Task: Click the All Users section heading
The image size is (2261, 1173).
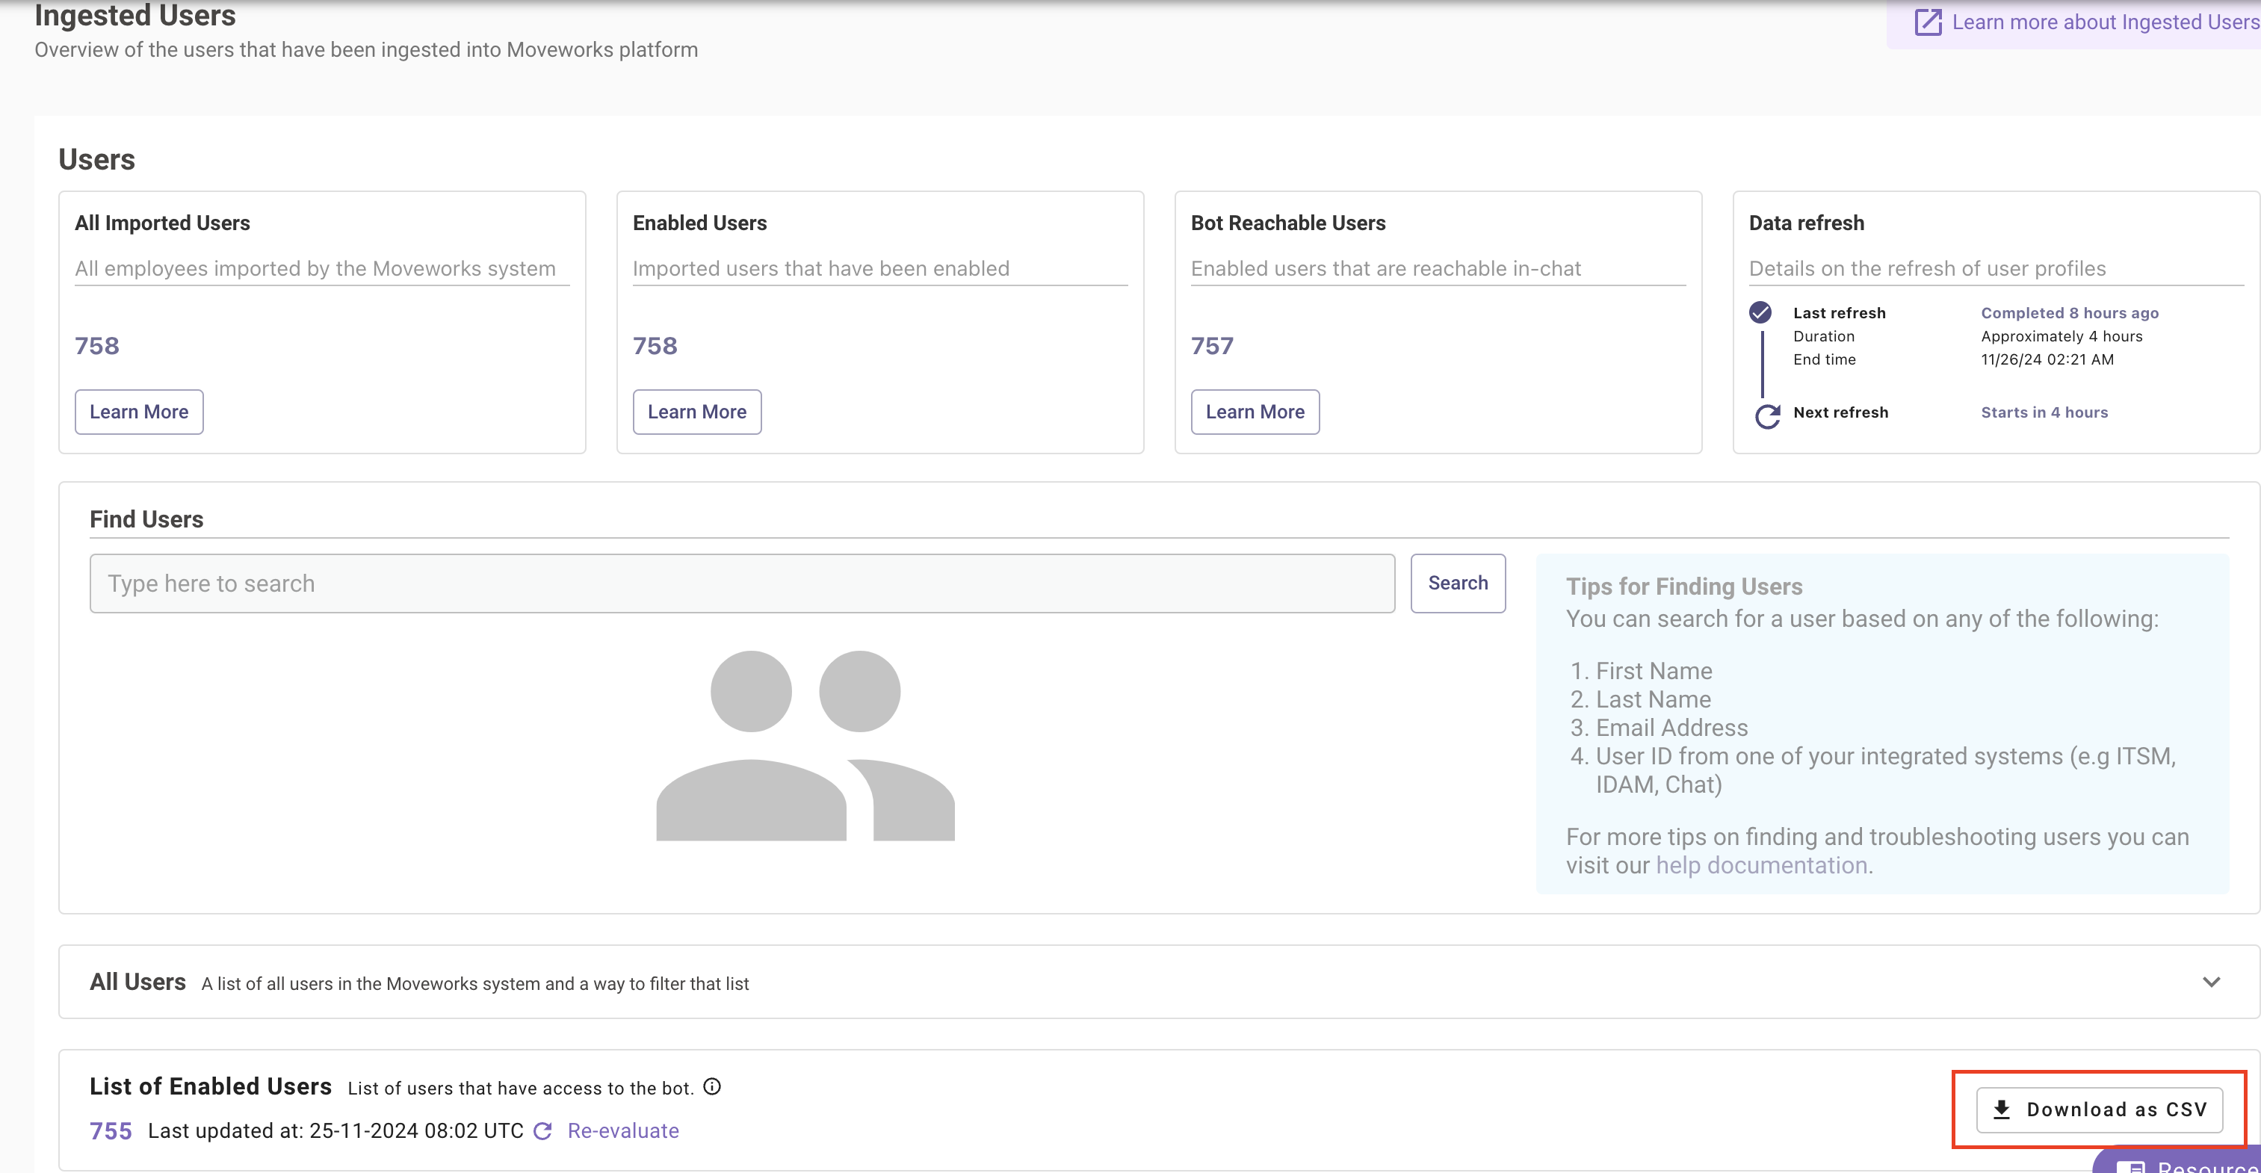Action: (137, 982)
